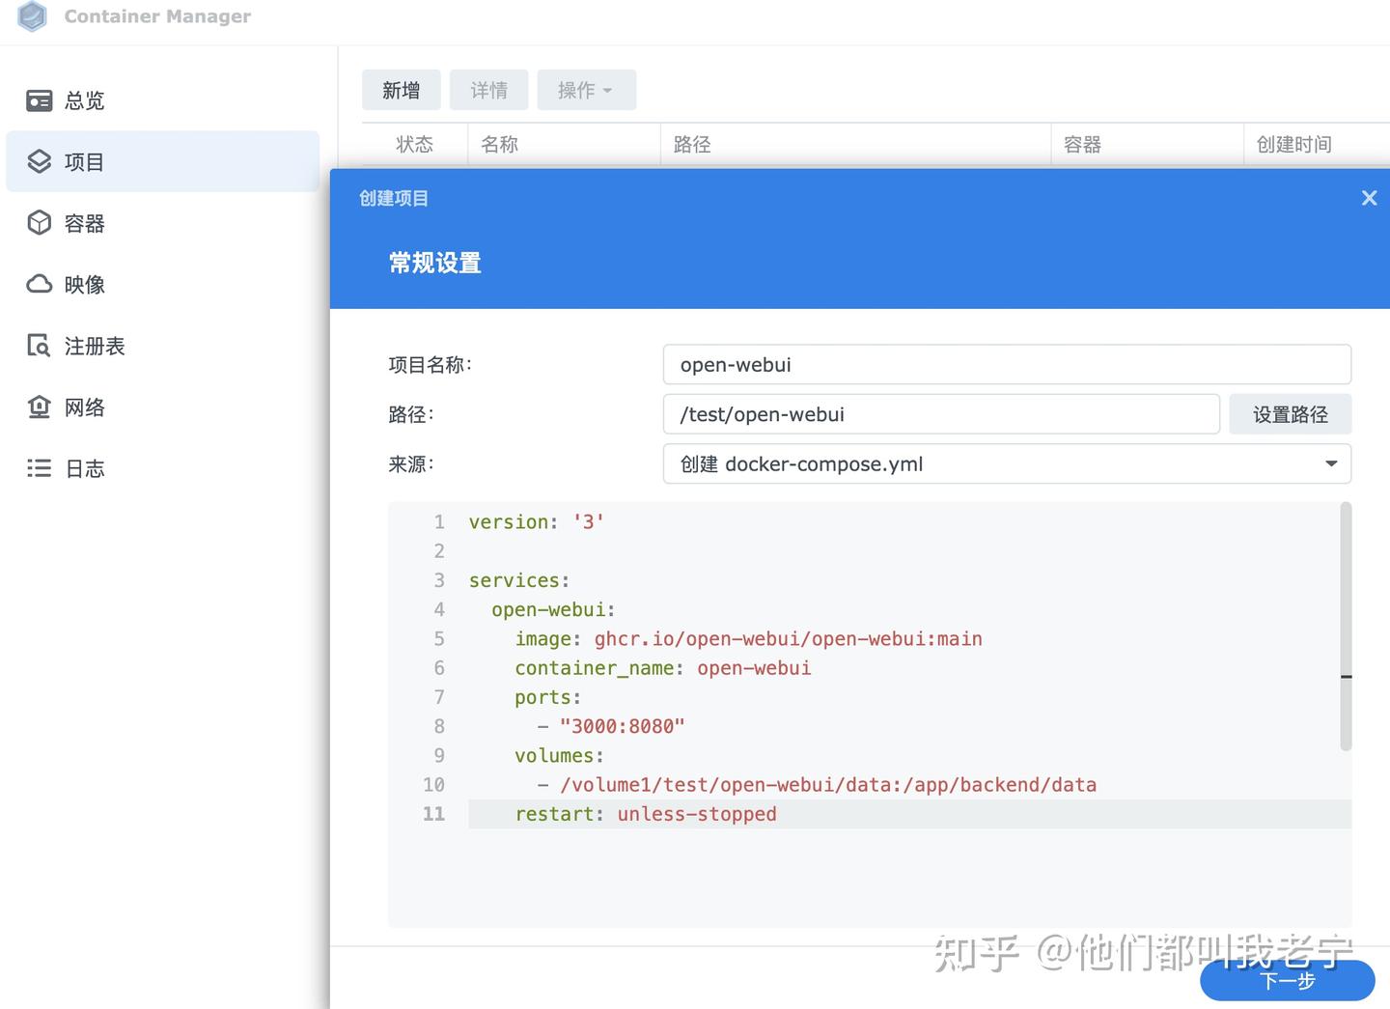Click the line "version: '3'" in editor
Image resolution: width=1390 pixels, height=1009 pixels.
point(537,521)
